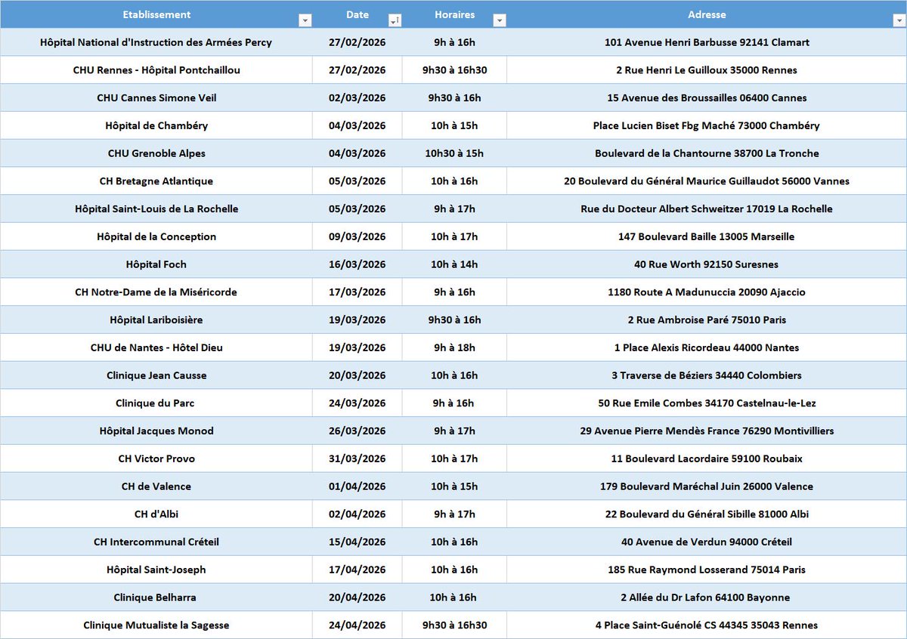Select cell CHU de Nantes - Hôtel Dieu
The image size is (907, 639).
click(156, 347)
